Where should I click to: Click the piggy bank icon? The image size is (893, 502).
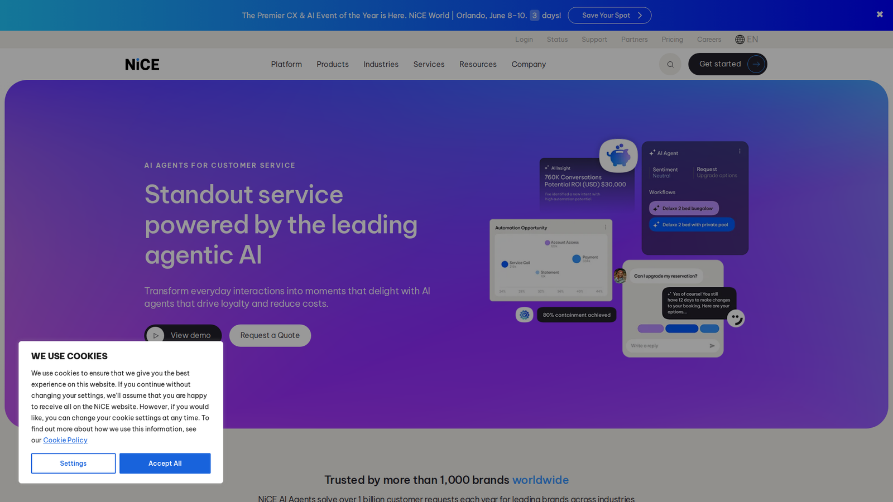click(618, 156)
